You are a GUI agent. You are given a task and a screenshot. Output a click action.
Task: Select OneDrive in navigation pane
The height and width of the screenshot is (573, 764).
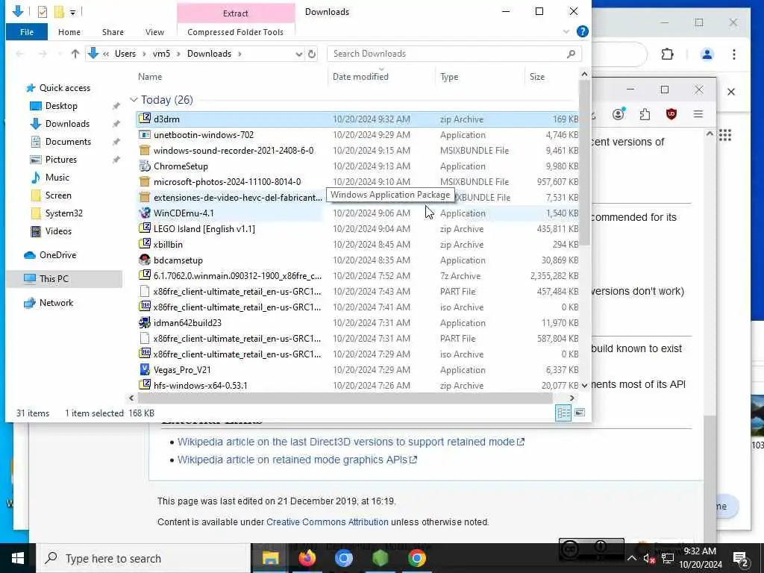pyautogui.click(x=57, y=255)
